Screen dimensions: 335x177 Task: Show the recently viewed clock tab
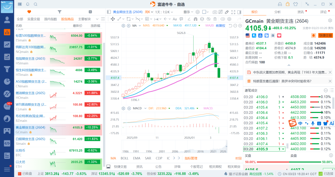coord(90,12)
